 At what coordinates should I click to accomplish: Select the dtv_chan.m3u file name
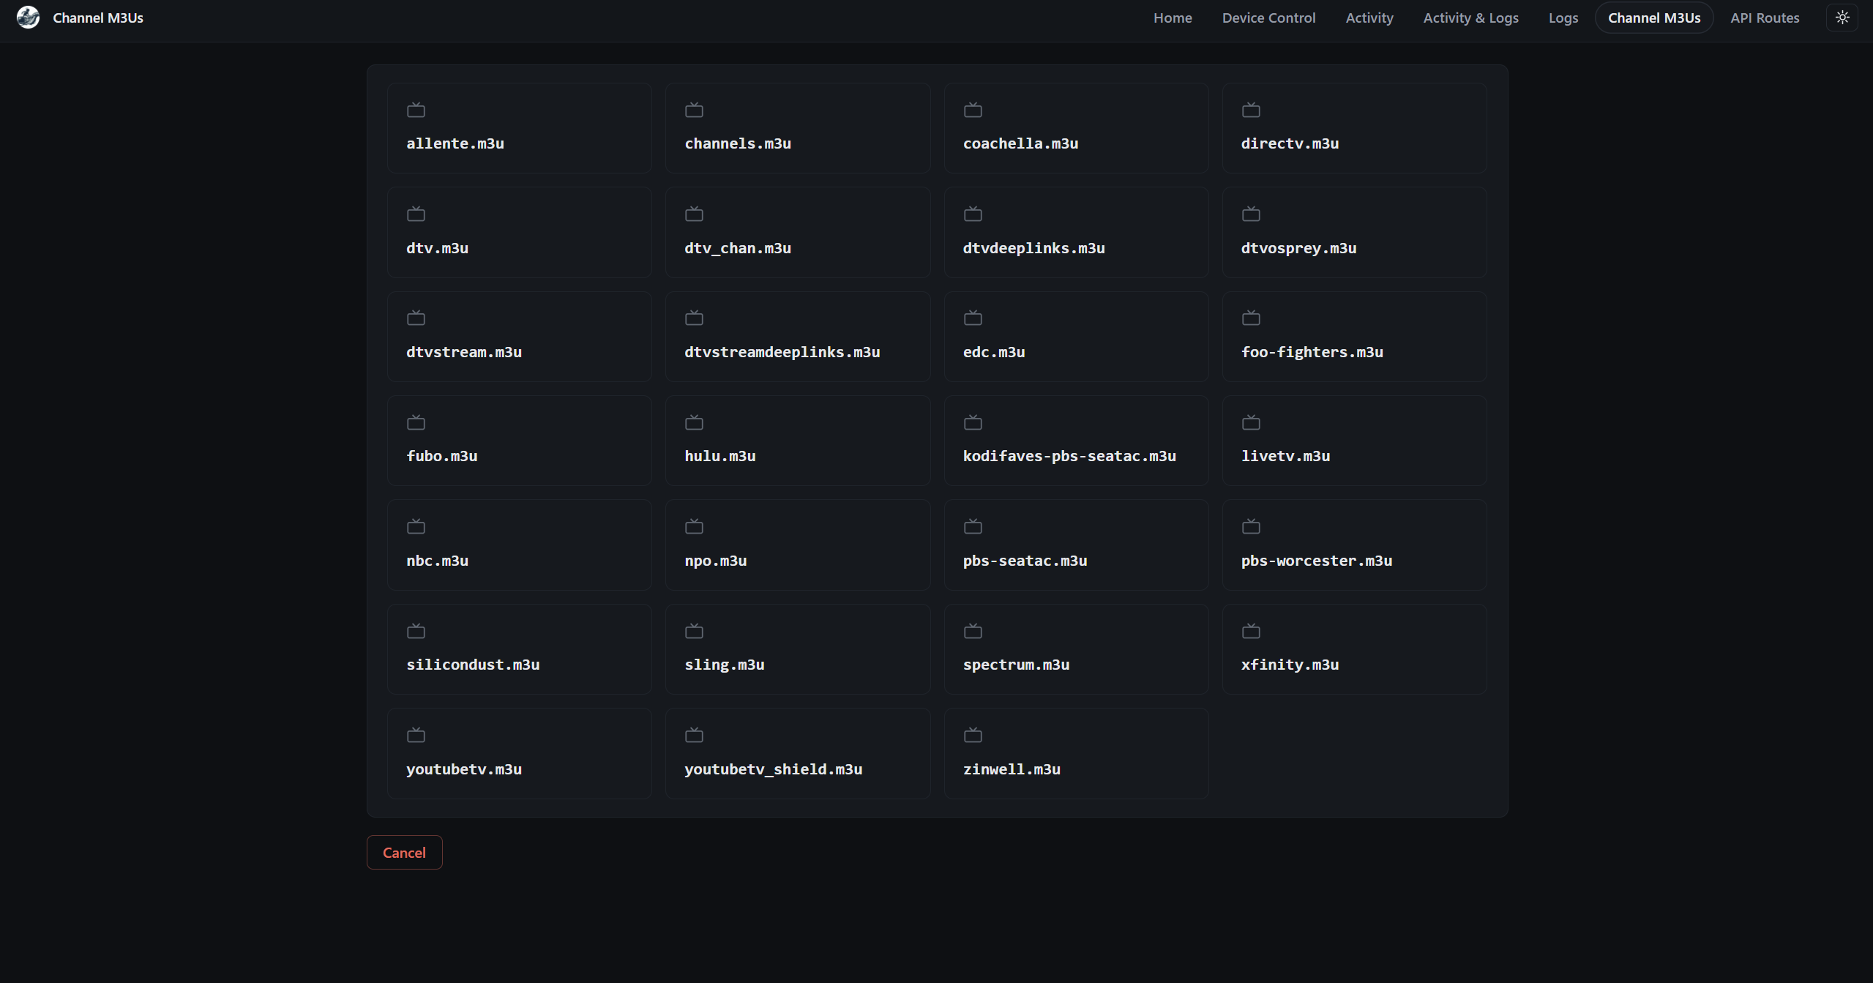click(738, 248)
